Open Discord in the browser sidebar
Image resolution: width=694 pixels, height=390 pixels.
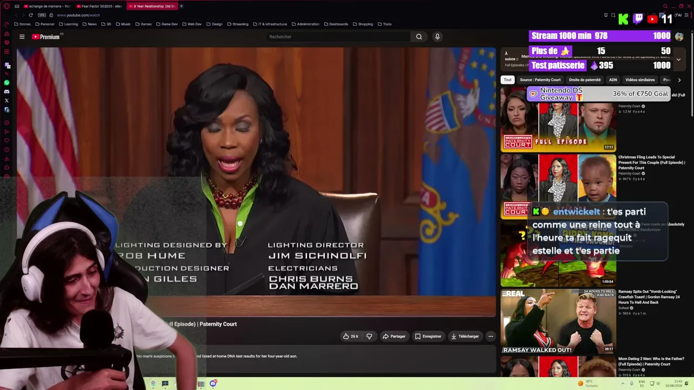(7, 92)
